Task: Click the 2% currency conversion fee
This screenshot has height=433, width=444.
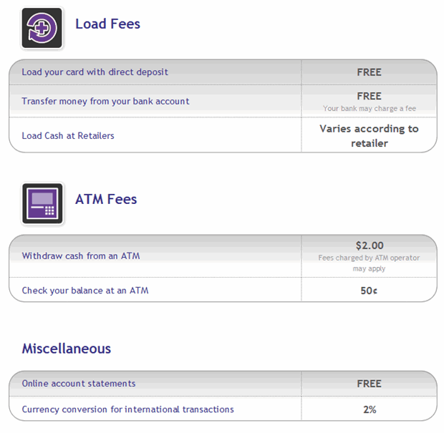Action: tap(370, 409)
